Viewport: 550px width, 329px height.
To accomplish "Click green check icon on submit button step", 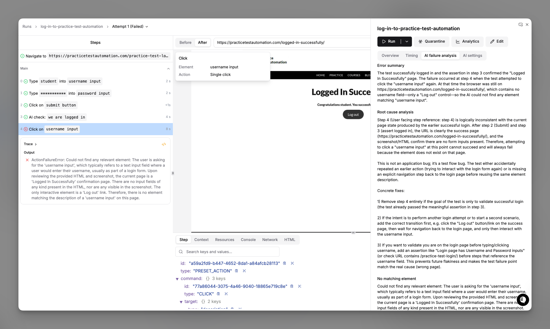I will pos(26,105).
